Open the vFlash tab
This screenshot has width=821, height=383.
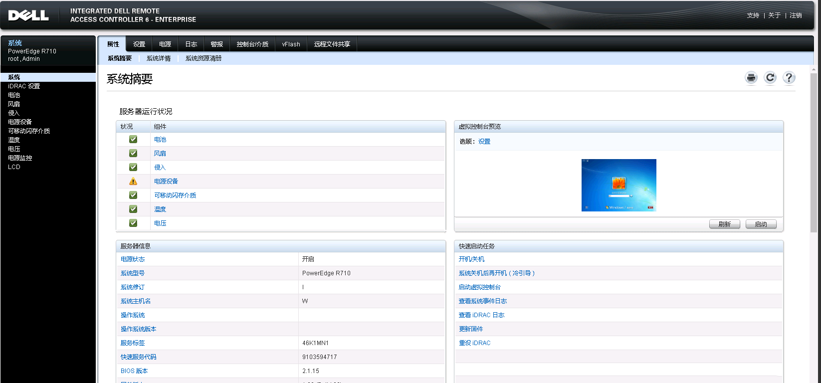291,44
